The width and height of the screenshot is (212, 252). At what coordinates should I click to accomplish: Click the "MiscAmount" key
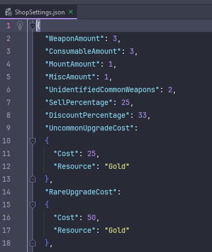(70, 77)
